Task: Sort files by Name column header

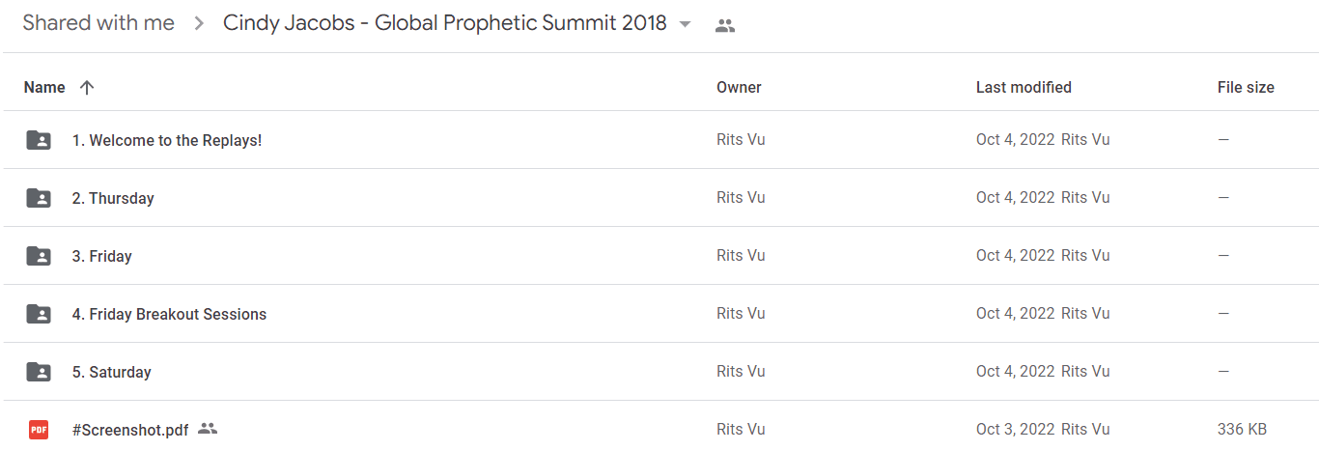Action: [44, 87]
